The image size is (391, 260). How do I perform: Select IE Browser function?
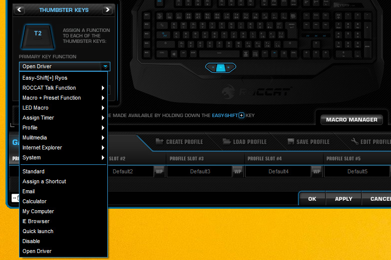63,221
